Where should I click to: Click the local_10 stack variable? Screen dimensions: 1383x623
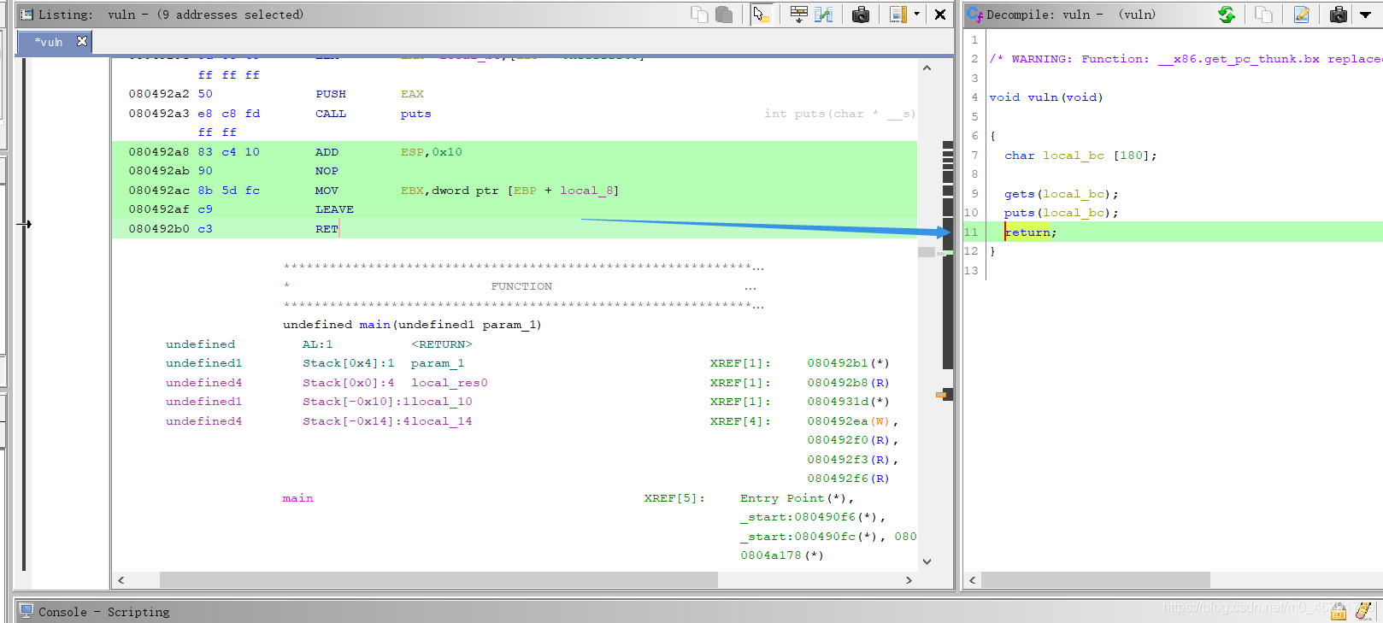tap(441, 402)
